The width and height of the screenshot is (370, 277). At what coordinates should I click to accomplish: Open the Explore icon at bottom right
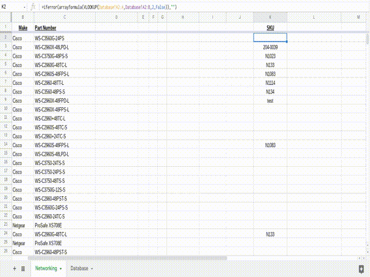[361, 269]
